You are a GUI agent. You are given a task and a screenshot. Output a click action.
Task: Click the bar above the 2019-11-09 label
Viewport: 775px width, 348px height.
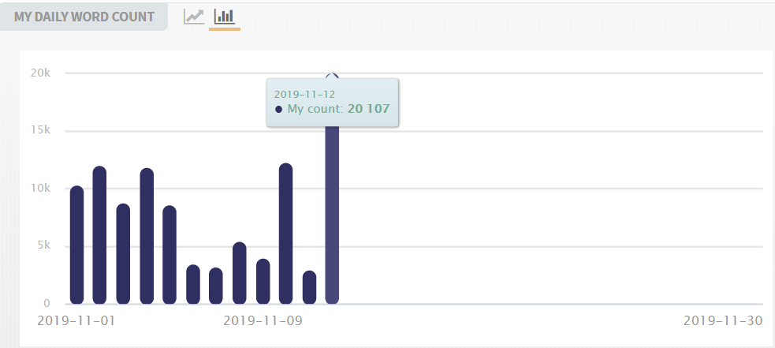(263, 281)
